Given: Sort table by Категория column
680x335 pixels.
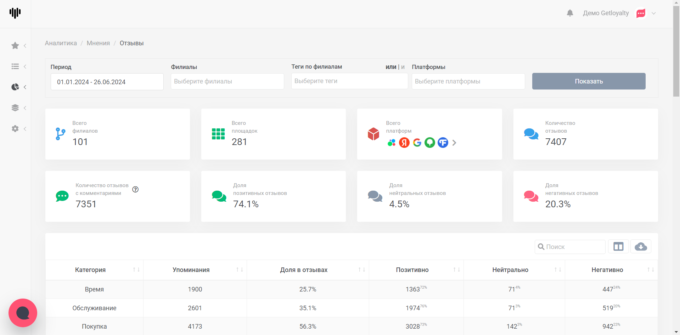Looking at the screenshot, I should click(x=94, y=270).
